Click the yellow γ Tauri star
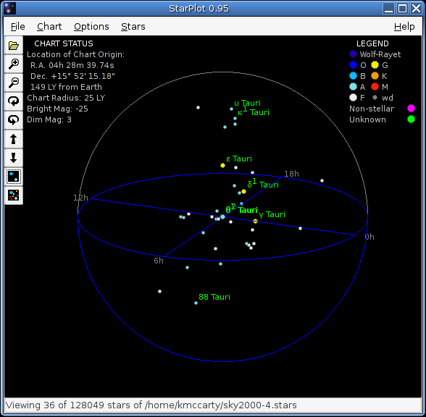Image resolution: width=426 pixels, height=417 pixels. 255,222
